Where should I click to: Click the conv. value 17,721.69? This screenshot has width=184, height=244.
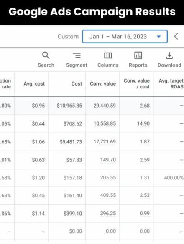point(105,142)
